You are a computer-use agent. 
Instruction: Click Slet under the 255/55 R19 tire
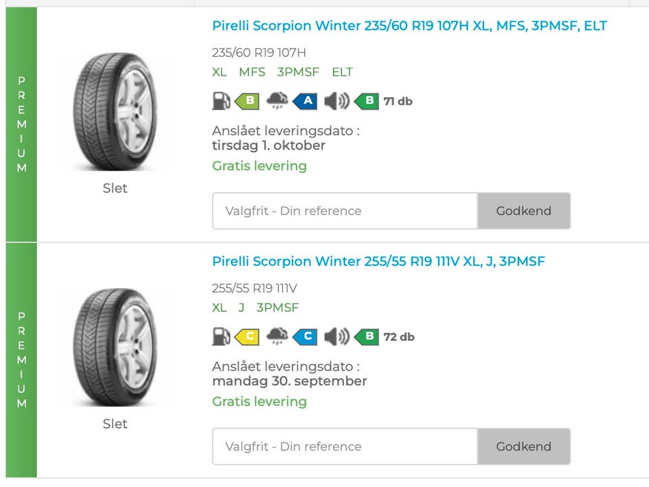115,423
